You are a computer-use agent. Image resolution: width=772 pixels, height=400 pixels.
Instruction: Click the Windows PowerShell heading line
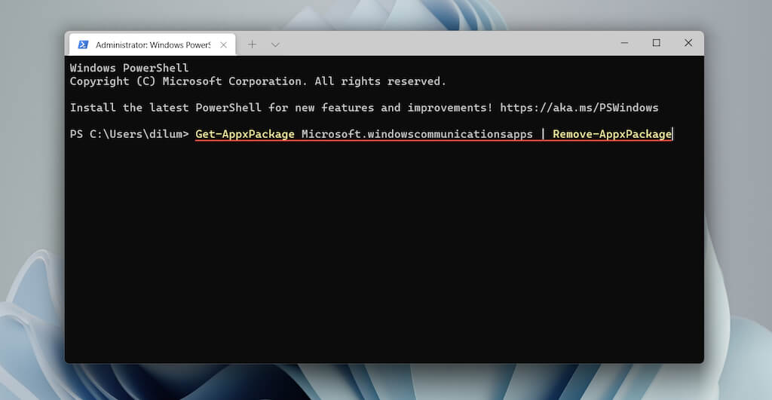(x=129, y=68)
